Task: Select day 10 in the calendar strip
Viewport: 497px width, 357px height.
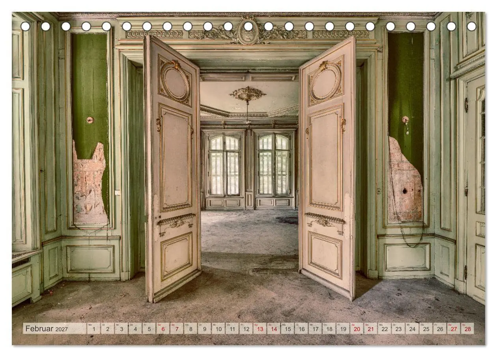Action: pyautogui.click(x=218, y=329)
